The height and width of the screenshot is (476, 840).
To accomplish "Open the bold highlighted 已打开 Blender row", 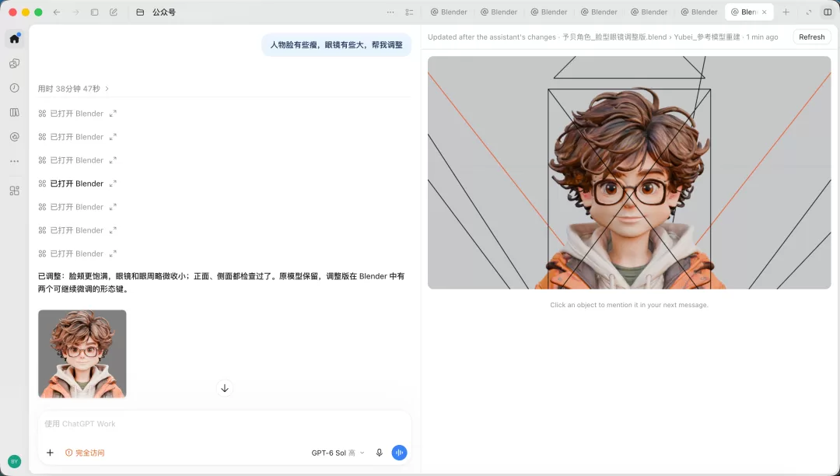I will pyautogui.click(x=76, y=184).
